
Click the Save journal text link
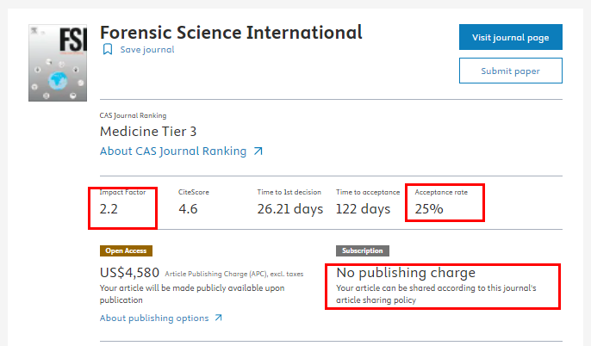(147, 50)
